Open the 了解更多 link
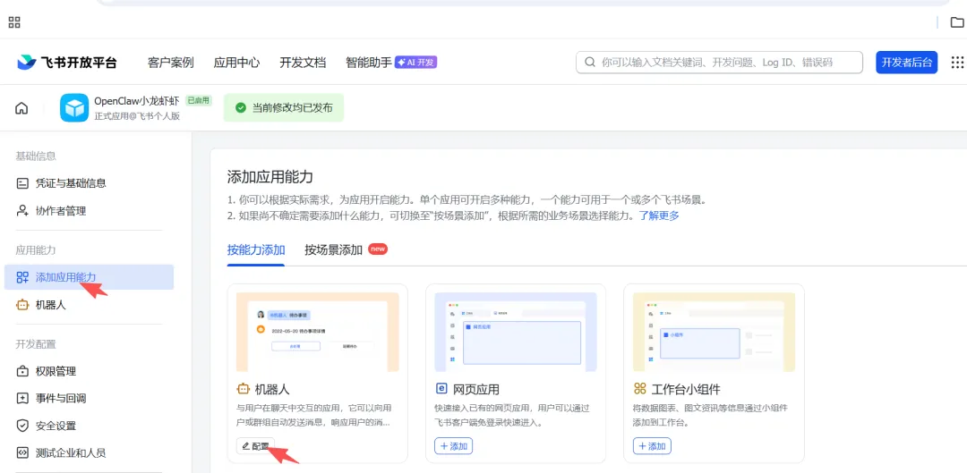967x473 pixels. pyautogui.click(x=659, y=215)
